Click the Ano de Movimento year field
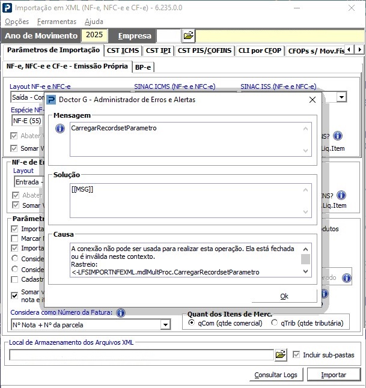 95,35
